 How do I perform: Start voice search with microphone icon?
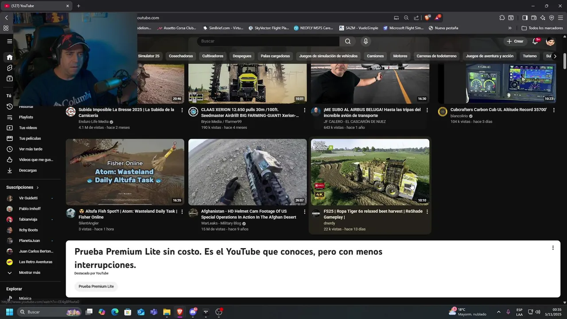click(365, 41)
